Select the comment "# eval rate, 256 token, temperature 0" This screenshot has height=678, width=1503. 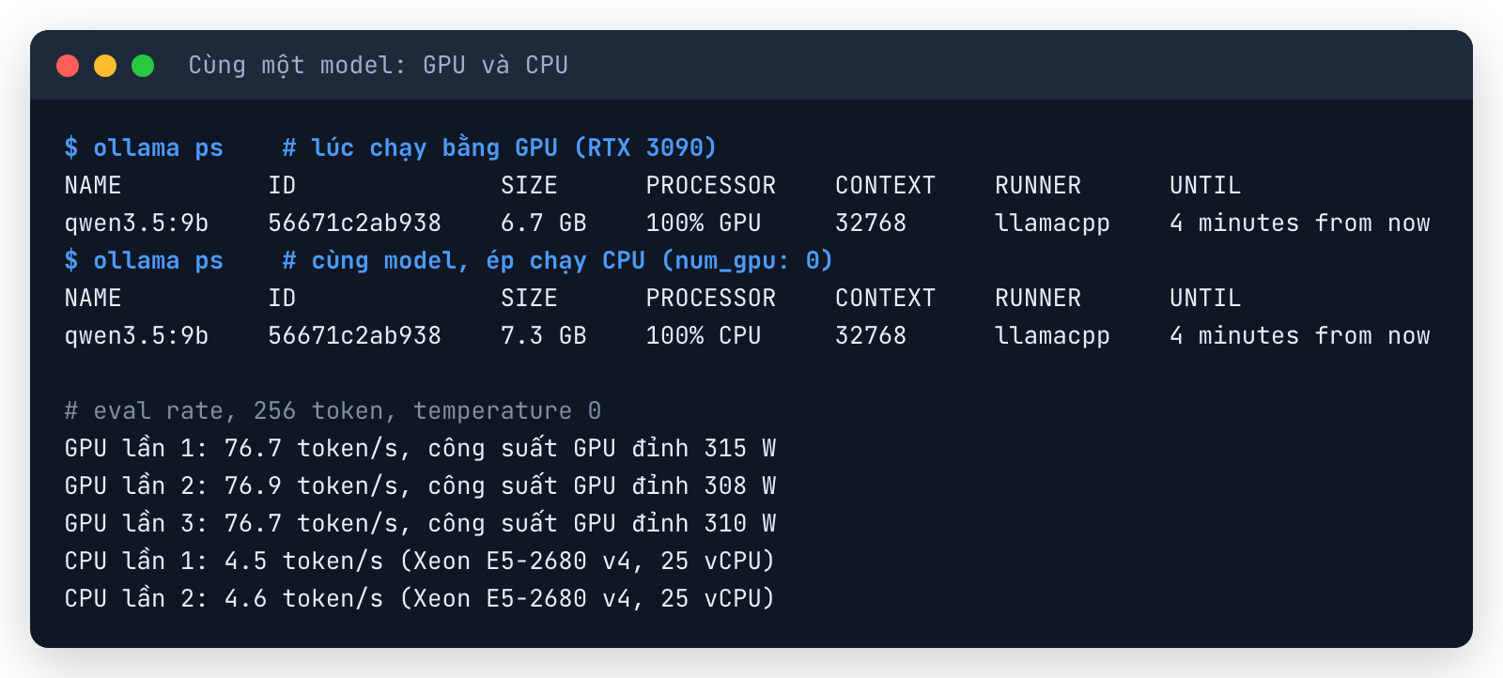pos(333,411)
